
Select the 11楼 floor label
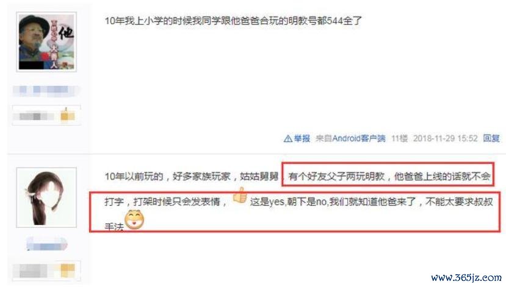tap(400, 138)
